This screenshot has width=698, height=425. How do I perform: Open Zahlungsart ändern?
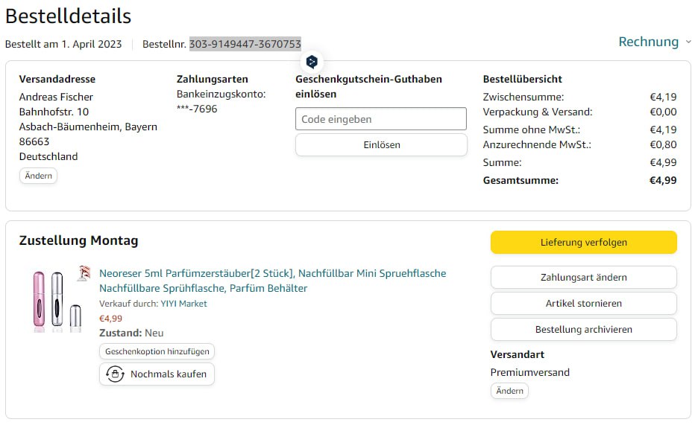pyautogui.click(x=583, y=278)
